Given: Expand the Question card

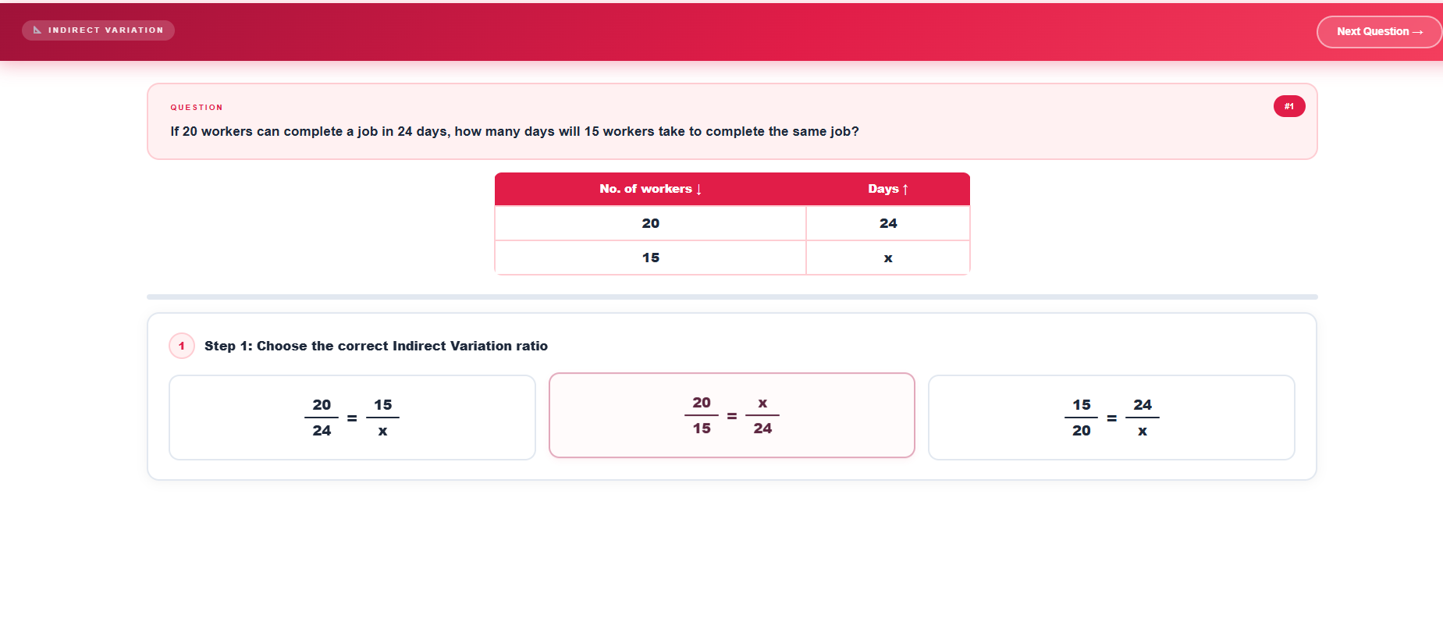Looking at the screenshot, I should click(x=731, y=121).
